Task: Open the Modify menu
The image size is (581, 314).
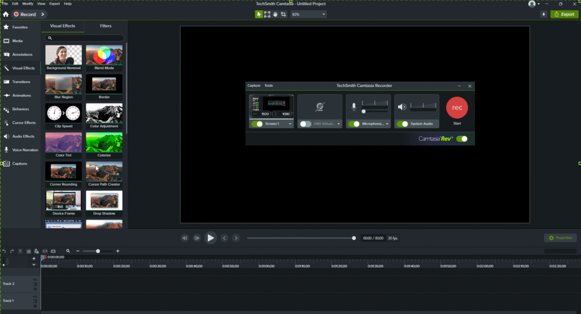Action: [28, 4]
